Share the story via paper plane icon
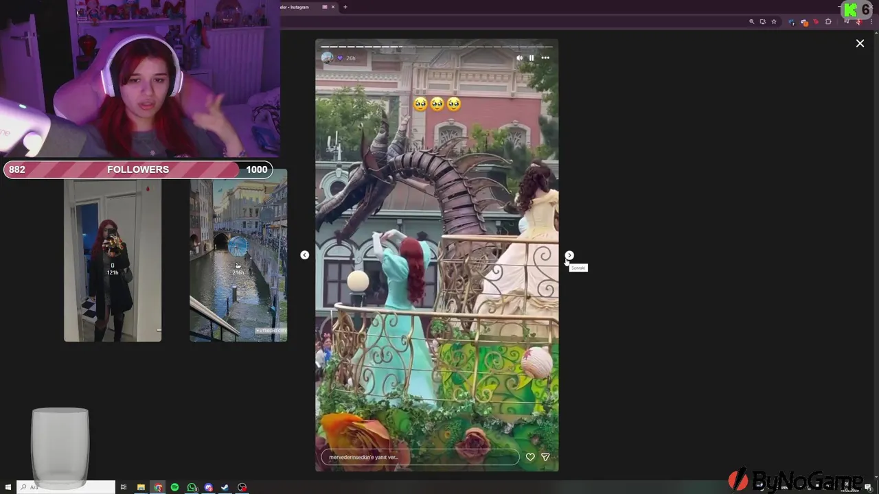 [x=545, y=457]
